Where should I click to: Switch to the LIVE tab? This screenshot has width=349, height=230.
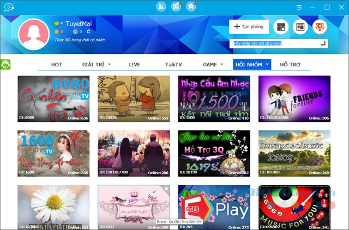(x=135, y=65)
